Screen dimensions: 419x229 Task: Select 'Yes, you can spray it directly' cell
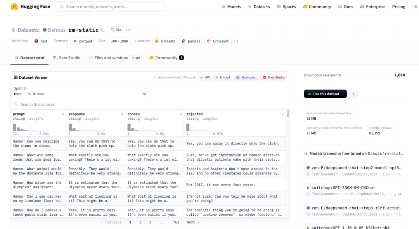point(235,144)
